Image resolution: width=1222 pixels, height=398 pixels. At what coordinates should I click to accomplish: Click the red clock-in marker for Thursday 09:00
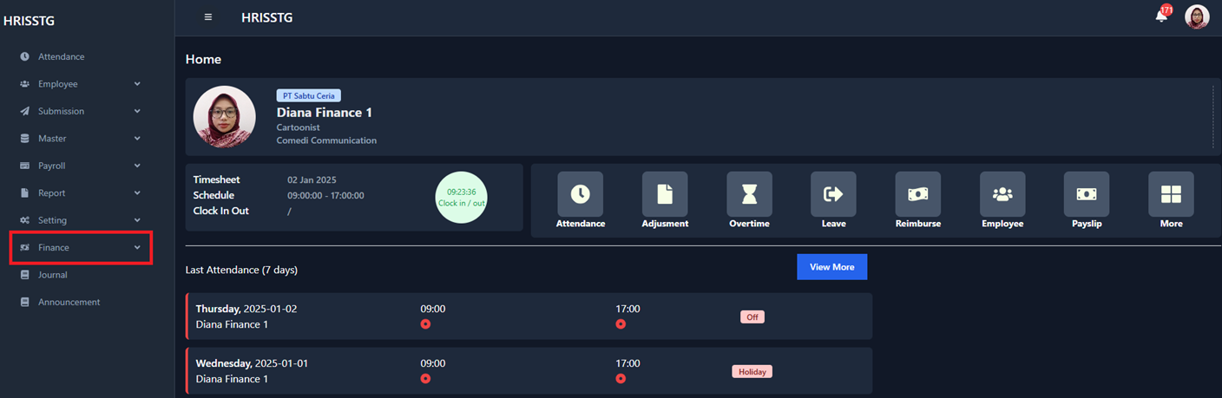click(x=425, y=324)
